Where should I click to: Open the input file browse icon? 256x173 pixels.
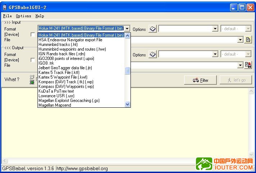248,40
